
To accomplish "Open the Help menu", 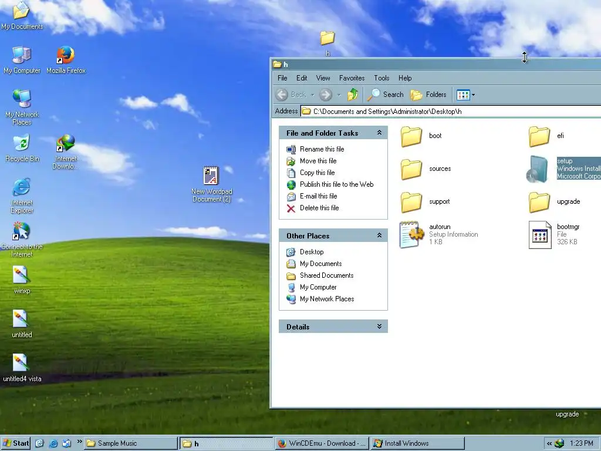I will point(405,78).
